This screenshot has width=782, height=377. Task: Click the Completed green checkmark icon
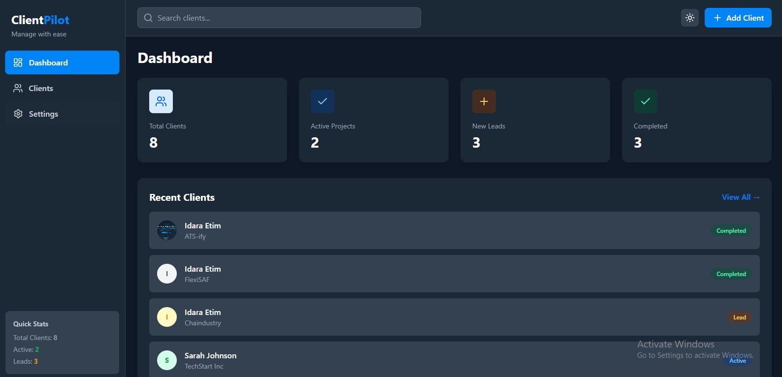point(646,101)
